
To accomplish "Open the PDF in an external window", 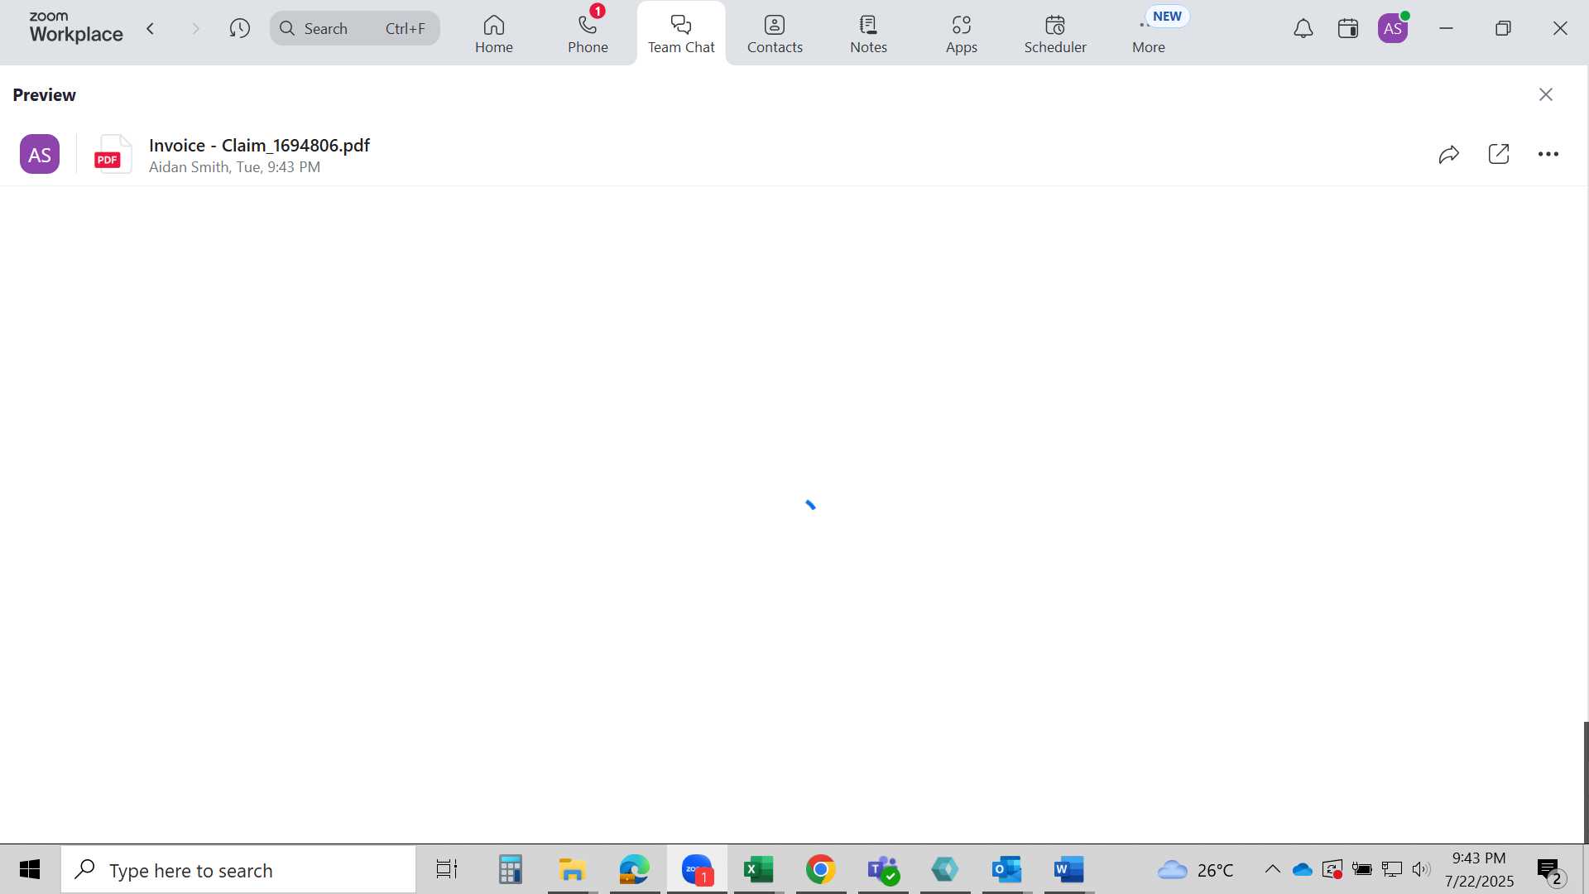I will 1499,154.
